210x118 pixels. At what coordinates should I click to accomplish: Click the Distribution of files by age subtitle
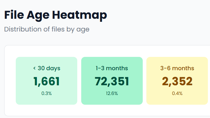point(47,29)
